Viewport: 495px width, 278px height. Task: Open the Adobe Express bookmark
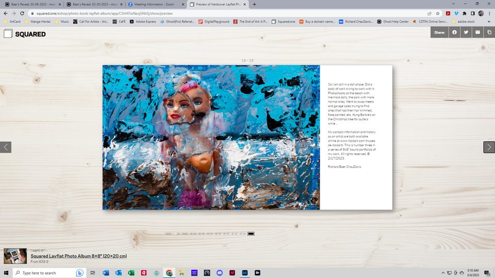pyautogui.click(x=143, y=22)
